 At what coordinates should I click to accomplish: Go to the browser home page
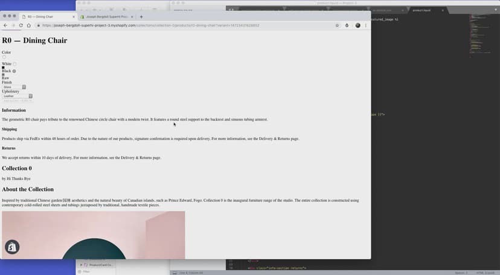[x=28, y=25]
